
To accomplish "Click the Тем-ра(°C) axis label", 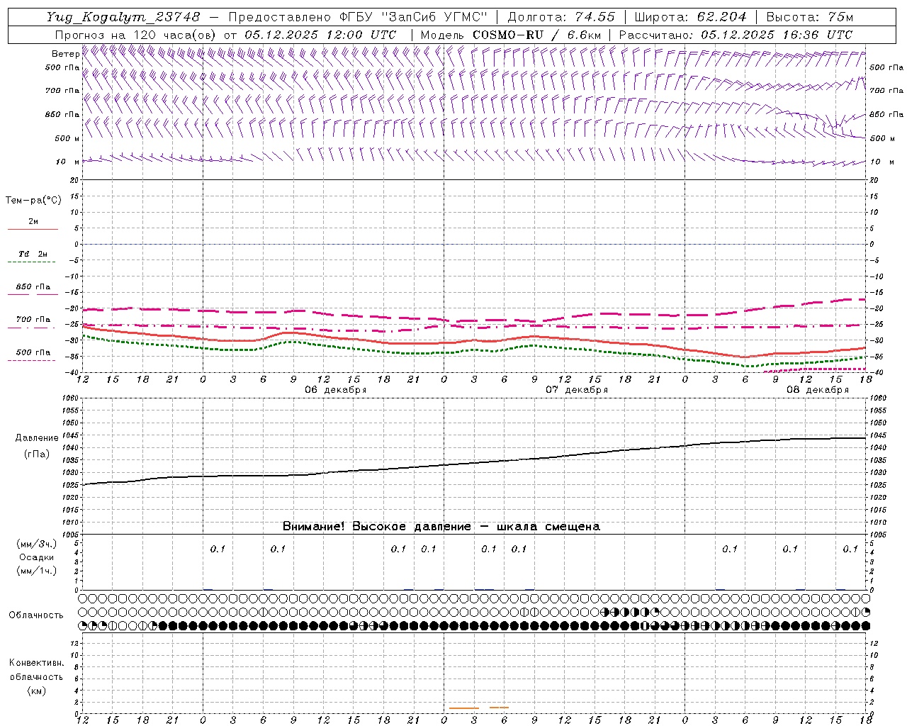I will 33,201.
